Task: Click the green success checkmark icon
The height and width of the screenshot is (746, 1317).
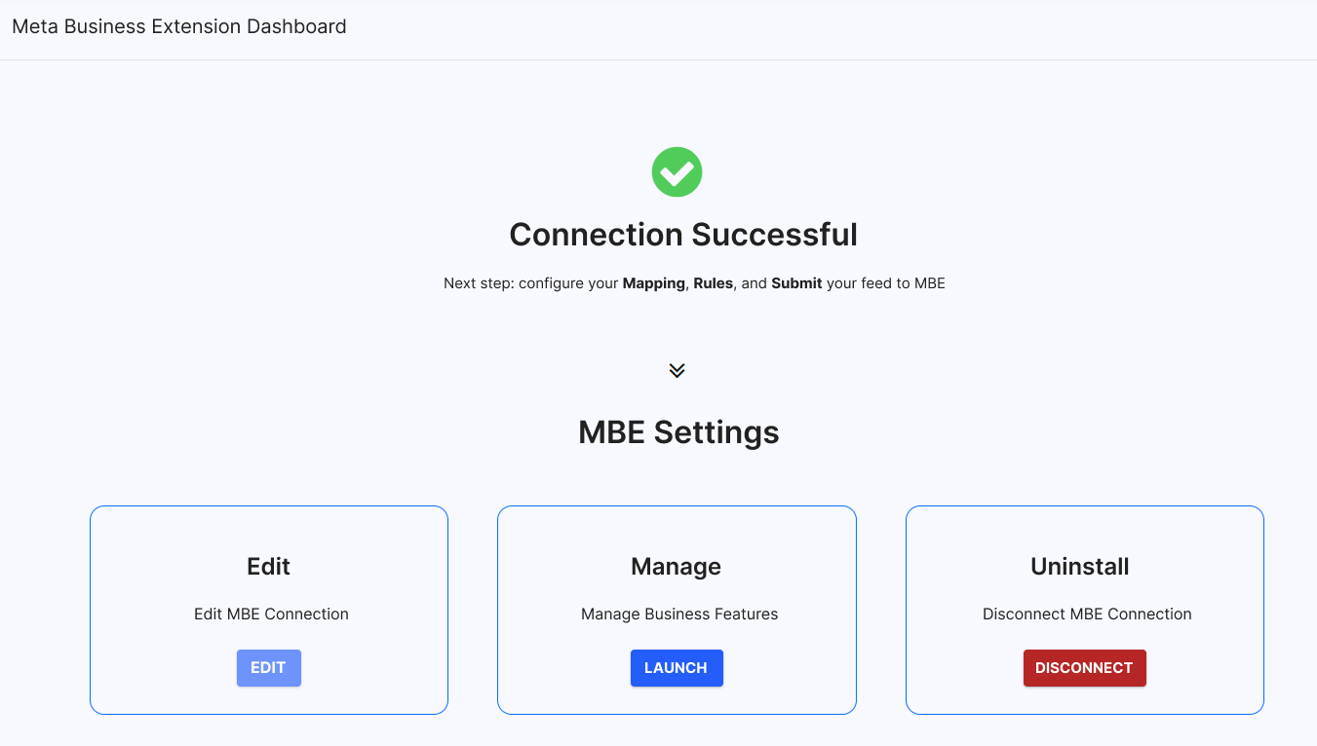Action: pos(677,172)
